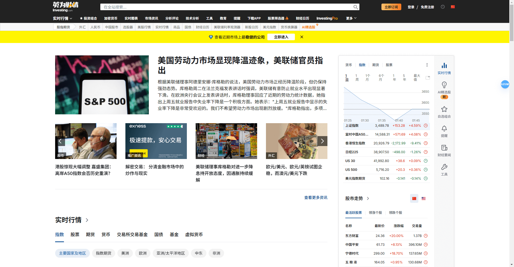The image size is (514, 267).
Task: Open 投资组合 nav menu
Action: click(x=88, y=18)
